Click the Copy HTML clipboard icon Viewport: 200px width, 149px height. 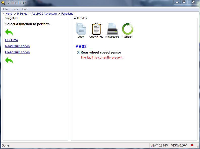pos(96,29)
